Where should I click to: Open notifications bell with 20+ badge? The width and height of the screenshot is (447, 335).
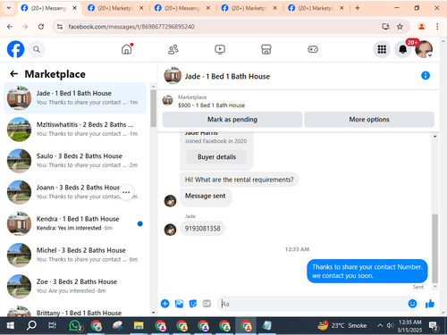click(x=403, y=49)
